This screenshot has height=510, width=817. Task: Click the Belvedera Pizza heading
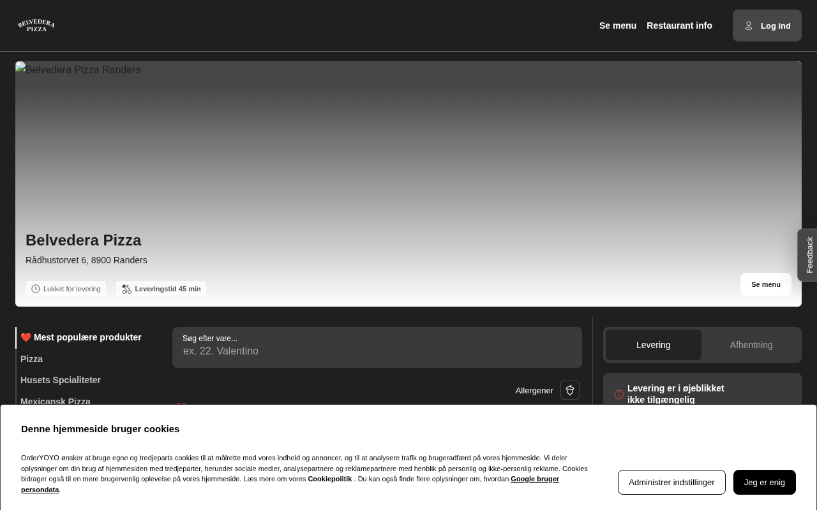point(83,240)
